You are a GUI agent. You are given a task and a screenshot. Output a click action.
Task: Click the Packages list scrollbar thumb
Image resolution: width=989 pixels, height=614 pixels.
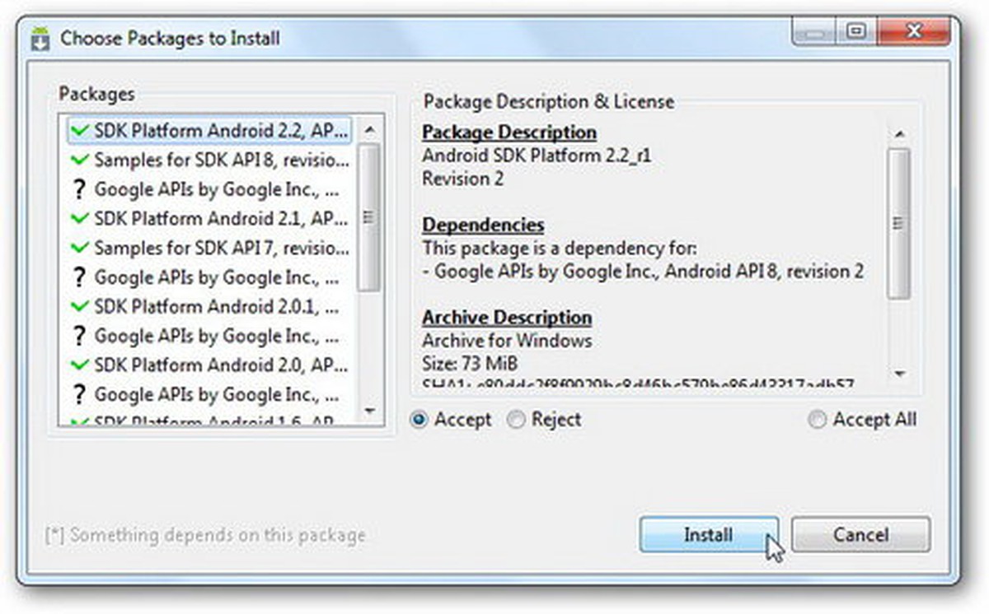click(x=368, y=216)
